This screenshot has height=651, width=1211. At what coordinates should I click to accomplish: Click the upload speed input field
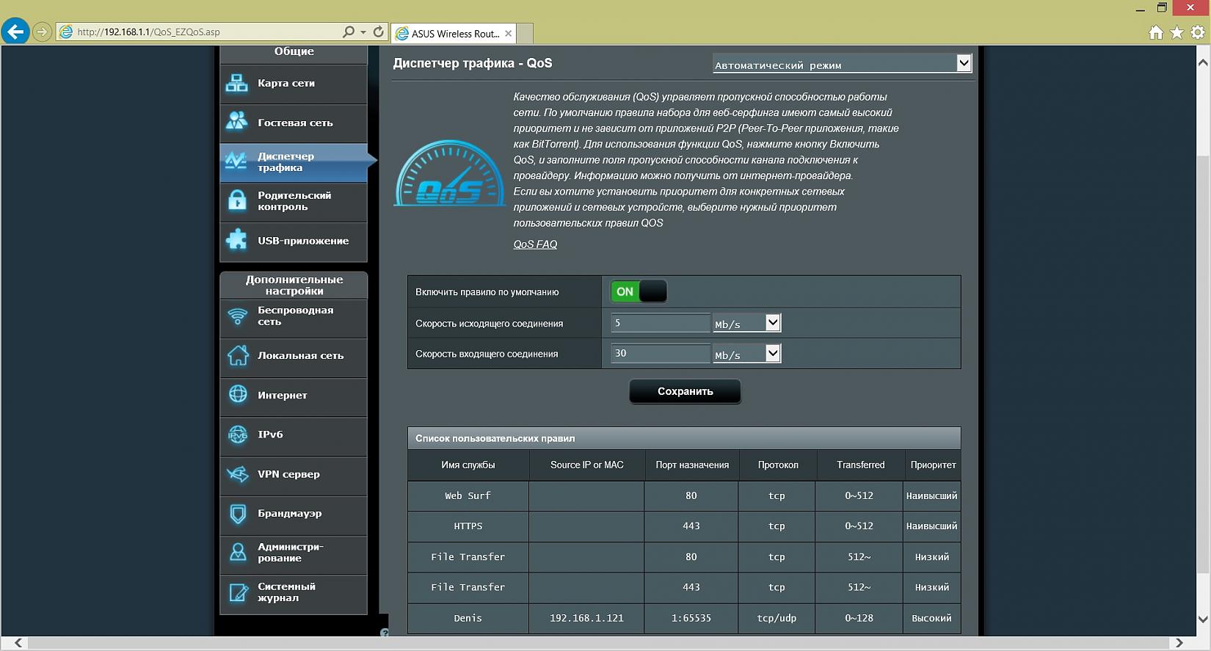(x=660, y=324)
